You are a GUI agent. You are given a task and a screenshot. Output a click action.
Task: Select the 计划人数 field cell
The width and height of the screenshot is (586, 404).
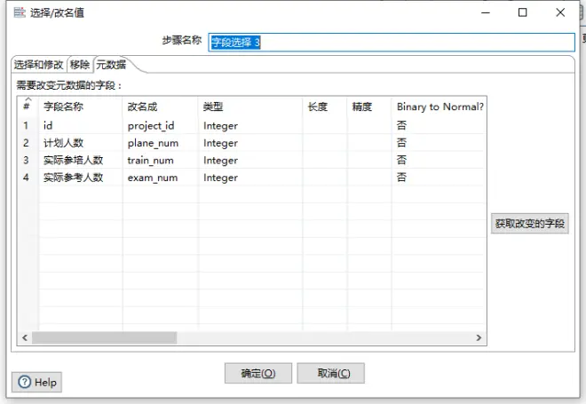point(81,143)
